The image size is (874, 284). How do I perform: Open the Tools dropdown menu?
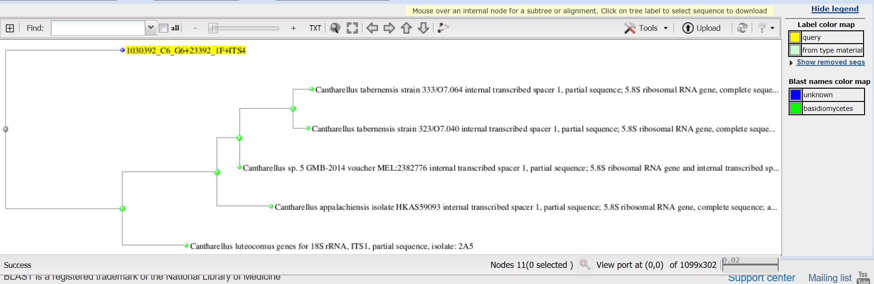[x=646, y=28]
